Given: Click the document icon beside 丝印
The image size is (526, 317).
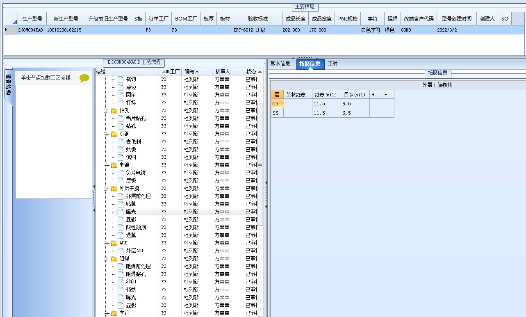Looking at the screenshot, I should pos(121,282).
